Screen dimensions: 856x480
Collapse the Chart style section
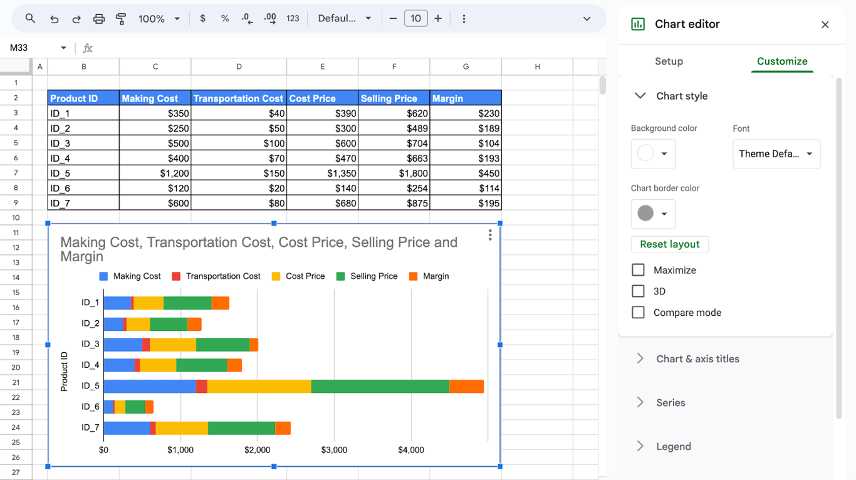640,96
